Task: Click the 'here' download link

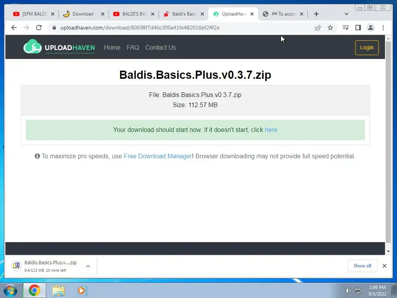Action: 271,130
